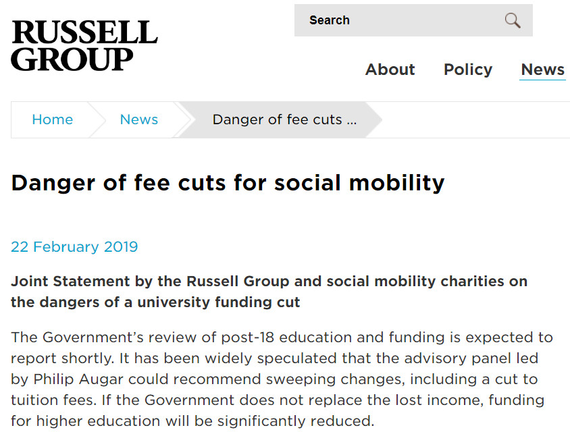
Task: Click News breadcrumb link
Action: click(x=139, y=119)
